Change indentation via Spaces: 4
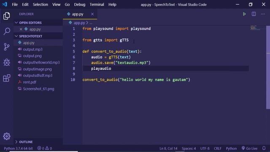 [189, 148]
